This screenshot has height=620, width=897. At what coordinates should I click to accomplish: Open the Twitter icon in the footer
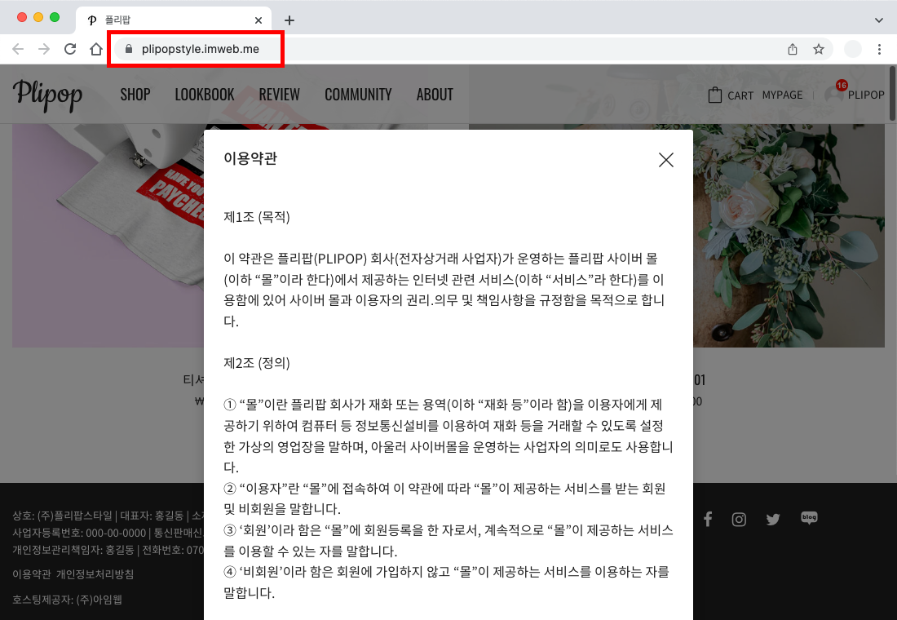pos(772,518)
